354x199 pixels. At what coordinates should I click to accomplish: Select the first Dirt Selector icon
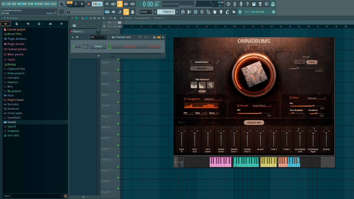pyautogui.click(x=194, y=85)
